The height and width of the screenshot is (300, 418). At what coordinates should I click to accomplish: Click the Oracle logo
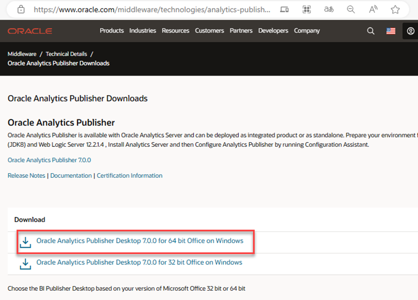coord(30,31)
